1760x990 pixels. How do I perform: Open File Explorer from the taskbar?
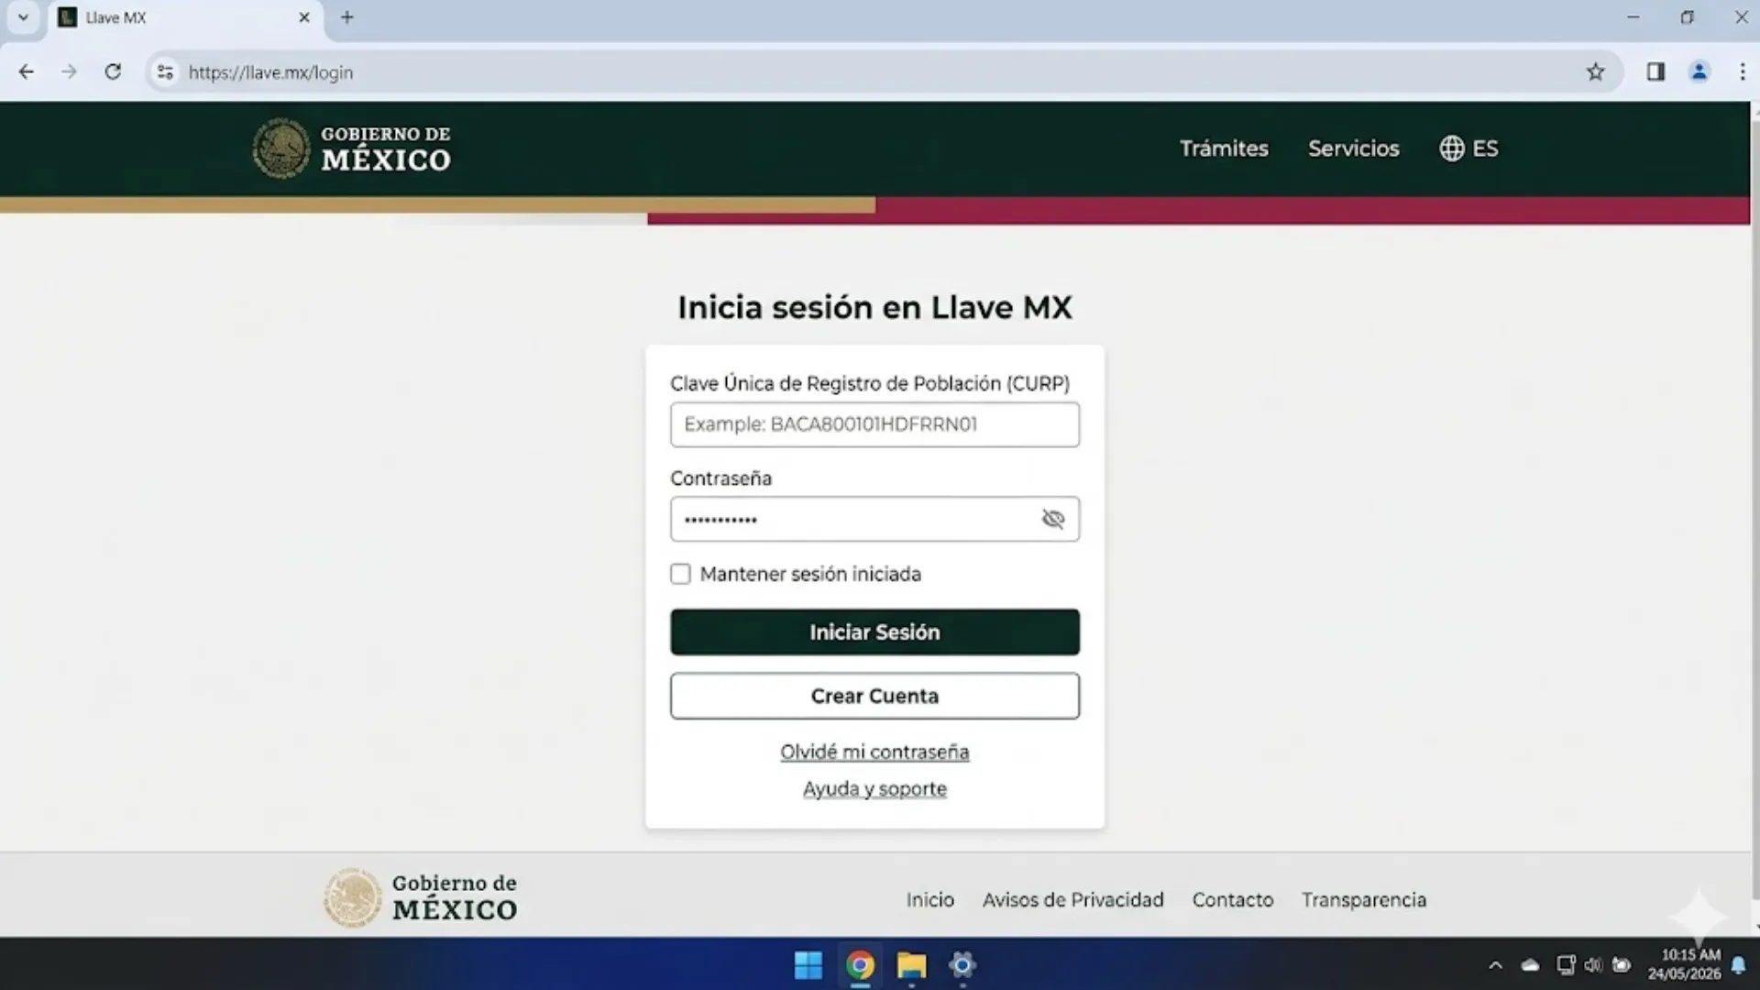point(911,965)
